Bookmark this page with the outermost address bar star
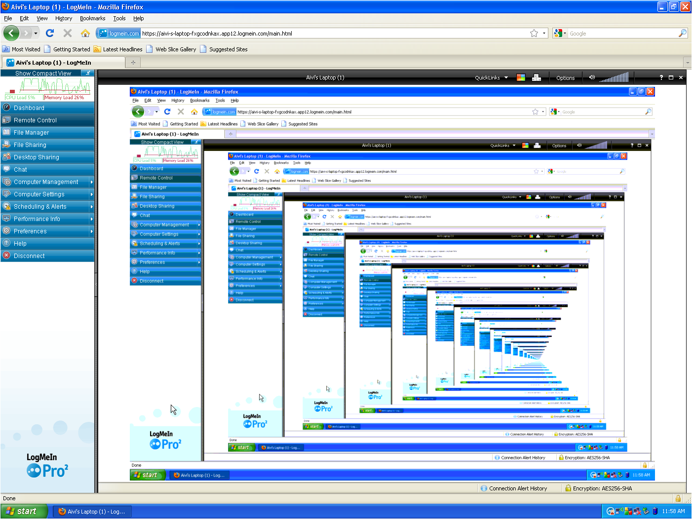692x519 pixels. coord(534,33)
